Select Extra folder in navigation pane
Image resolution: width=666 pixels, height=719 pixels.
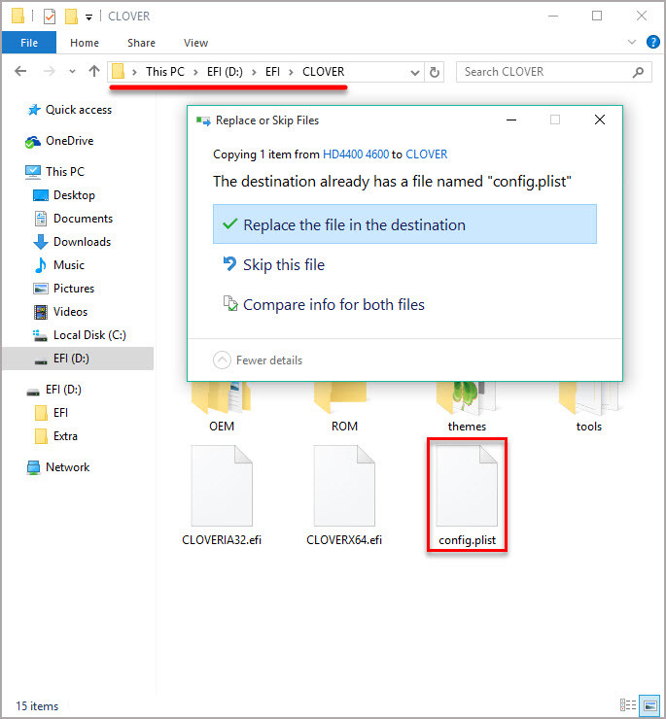click(x=56, y=436)
